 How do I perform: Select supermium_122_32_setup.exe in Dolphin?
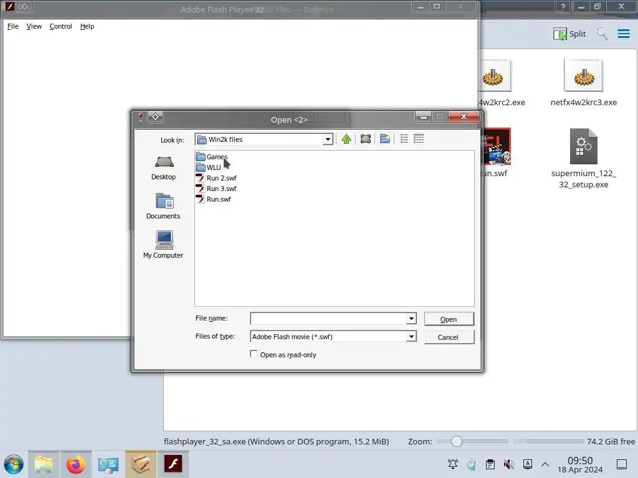click(x=583, y=159)
